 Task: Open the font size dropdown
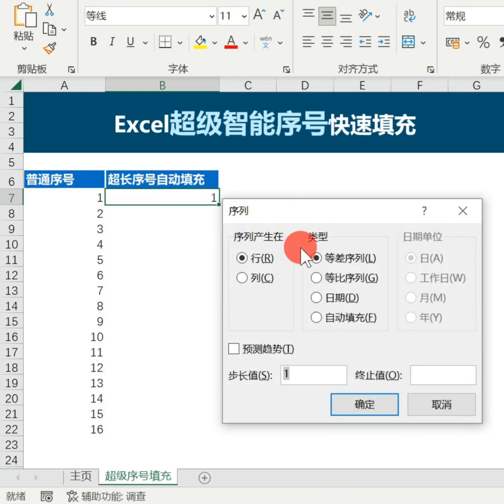point(244,16)
